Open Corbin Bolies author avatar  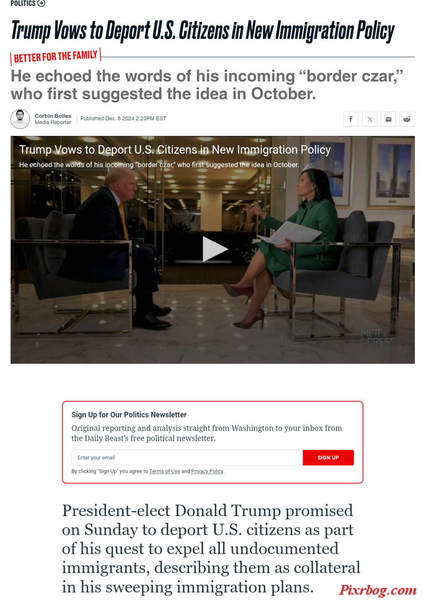20,119
